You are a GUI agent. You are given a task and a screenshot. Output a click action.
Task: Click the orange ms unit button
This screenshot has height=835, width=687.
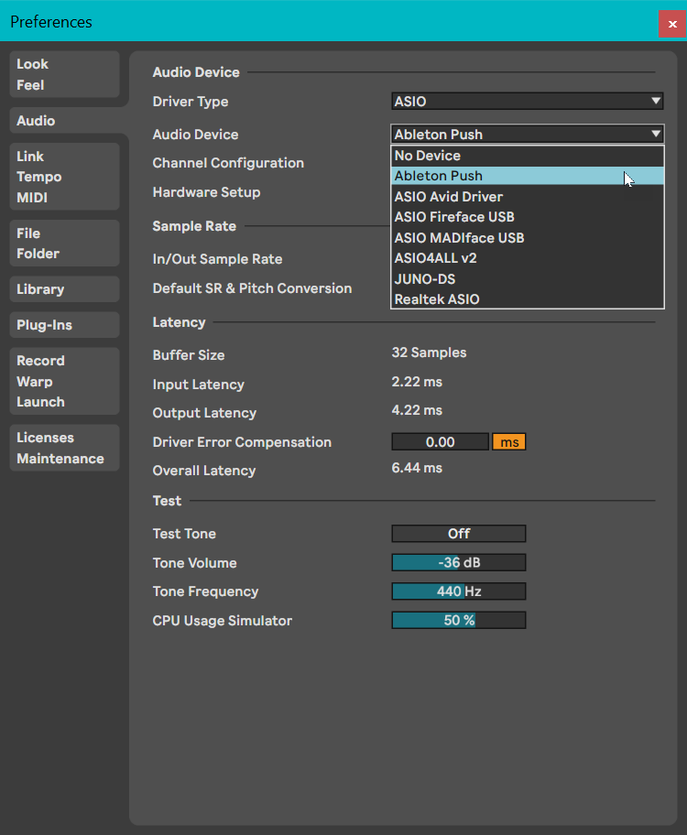[x=509, y=442]
